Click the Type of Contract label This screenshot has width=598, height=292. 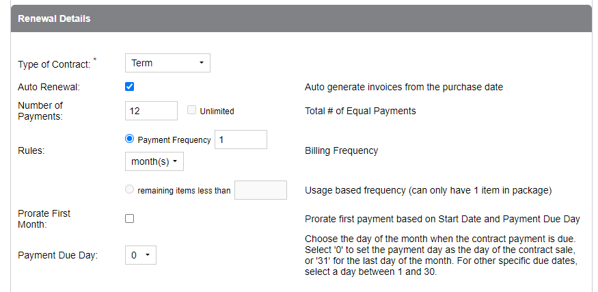tap(54, 64)
